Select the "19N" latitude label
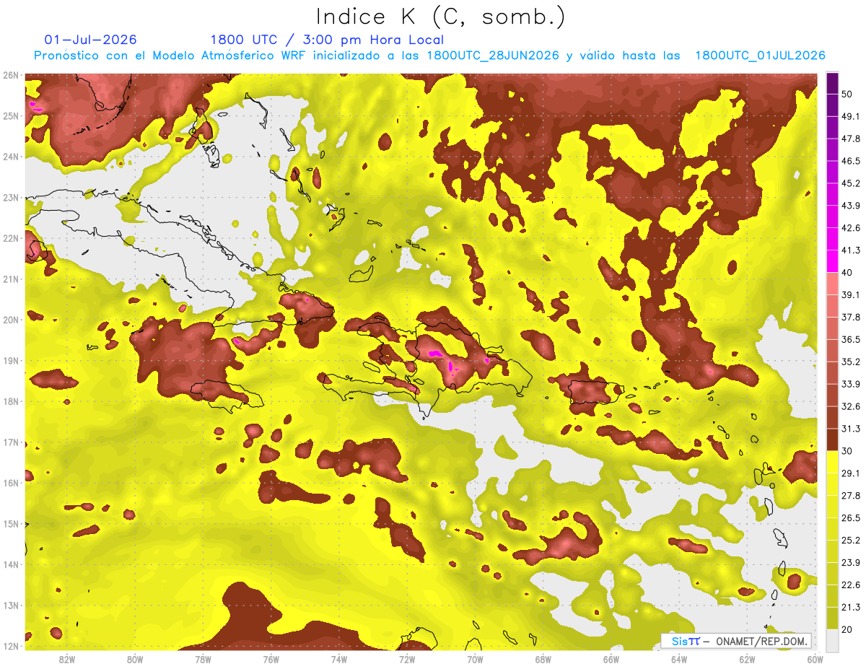This screenshot has width=866, height=669. click(x=10, y=361)
